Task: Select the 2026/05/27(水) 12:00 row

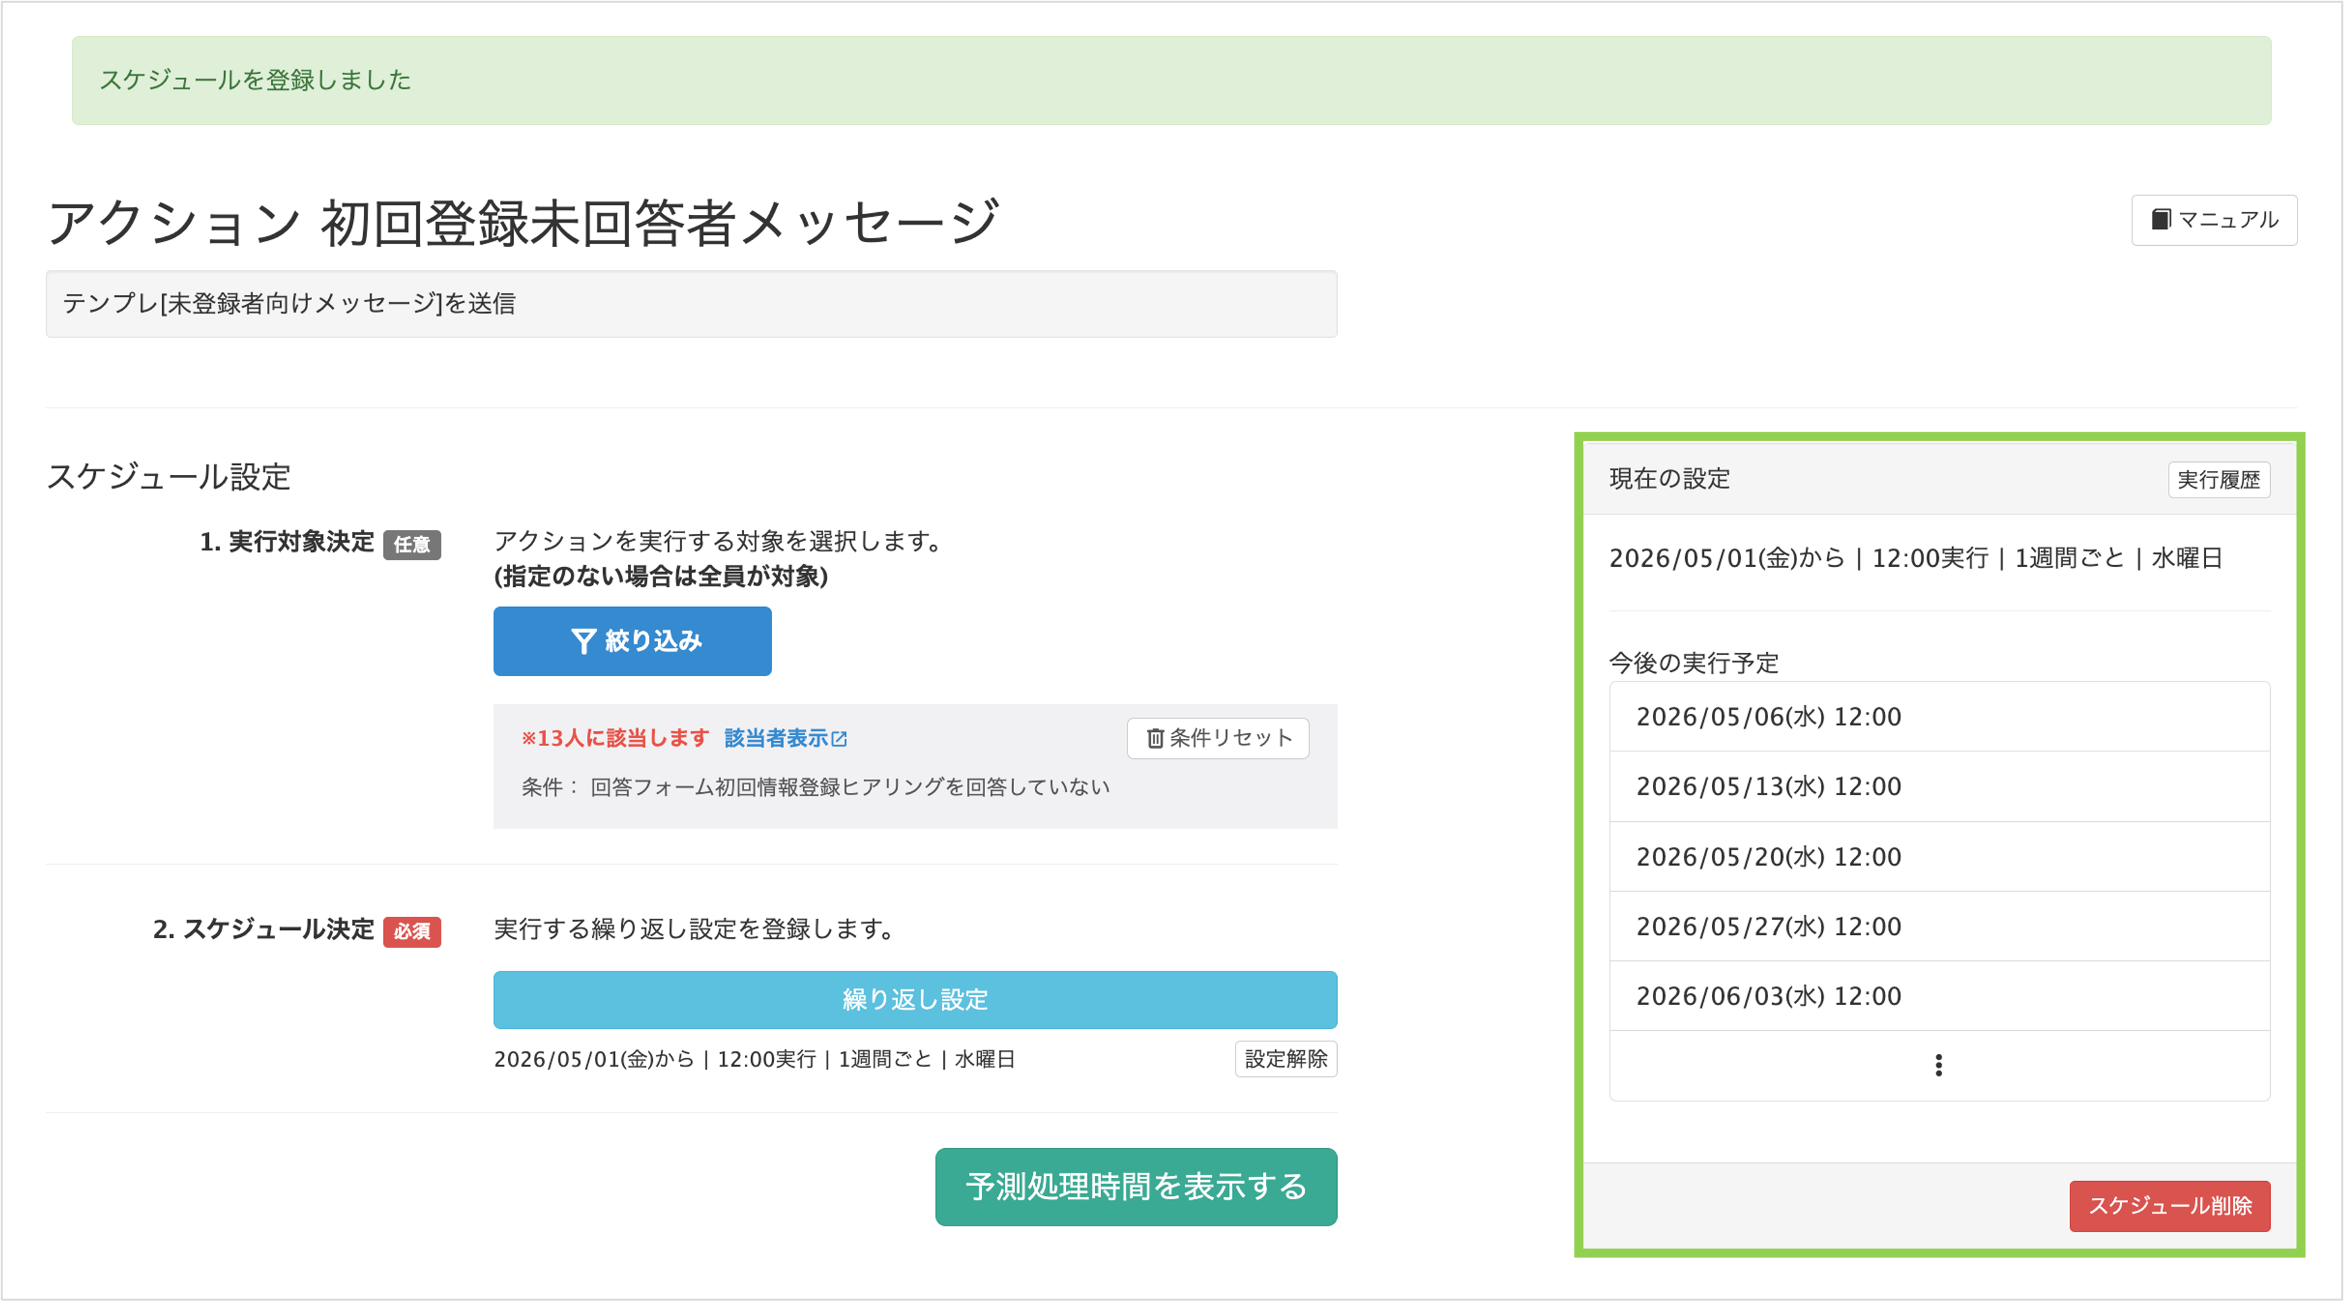Action: click(1938, 926)
